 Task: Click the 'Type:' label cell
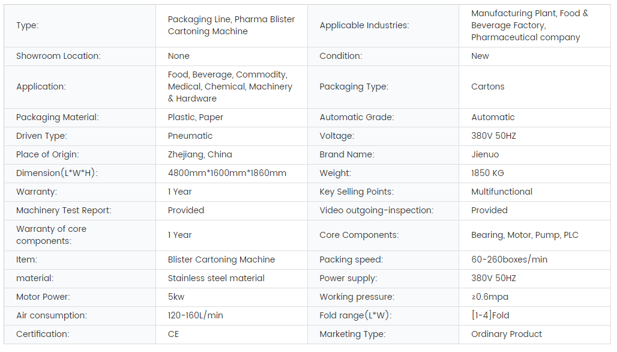point(27,26)
